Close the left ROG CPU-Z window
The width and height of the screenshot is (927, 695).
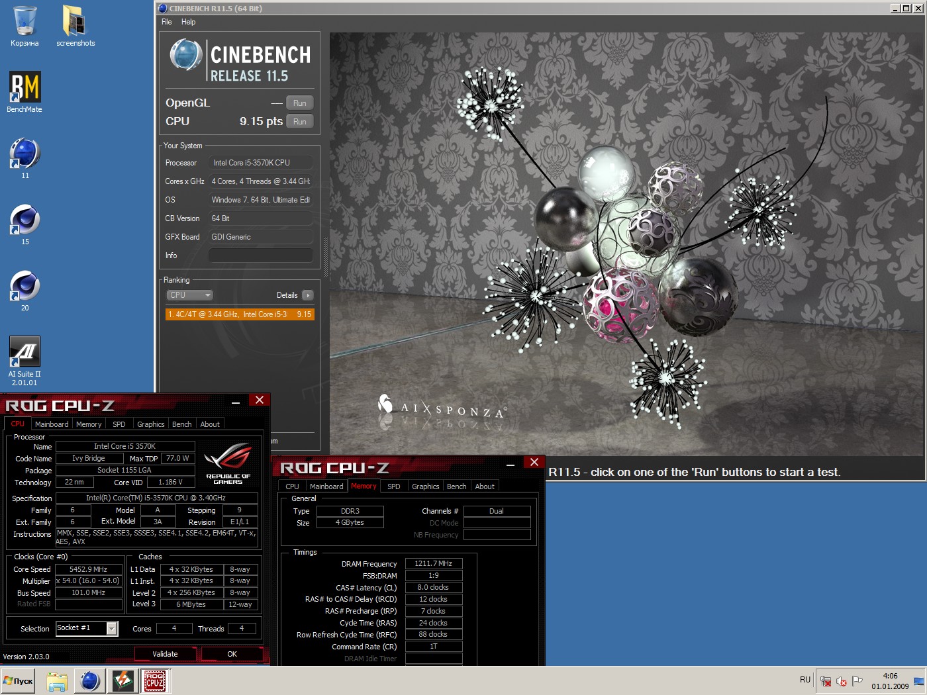260,400
